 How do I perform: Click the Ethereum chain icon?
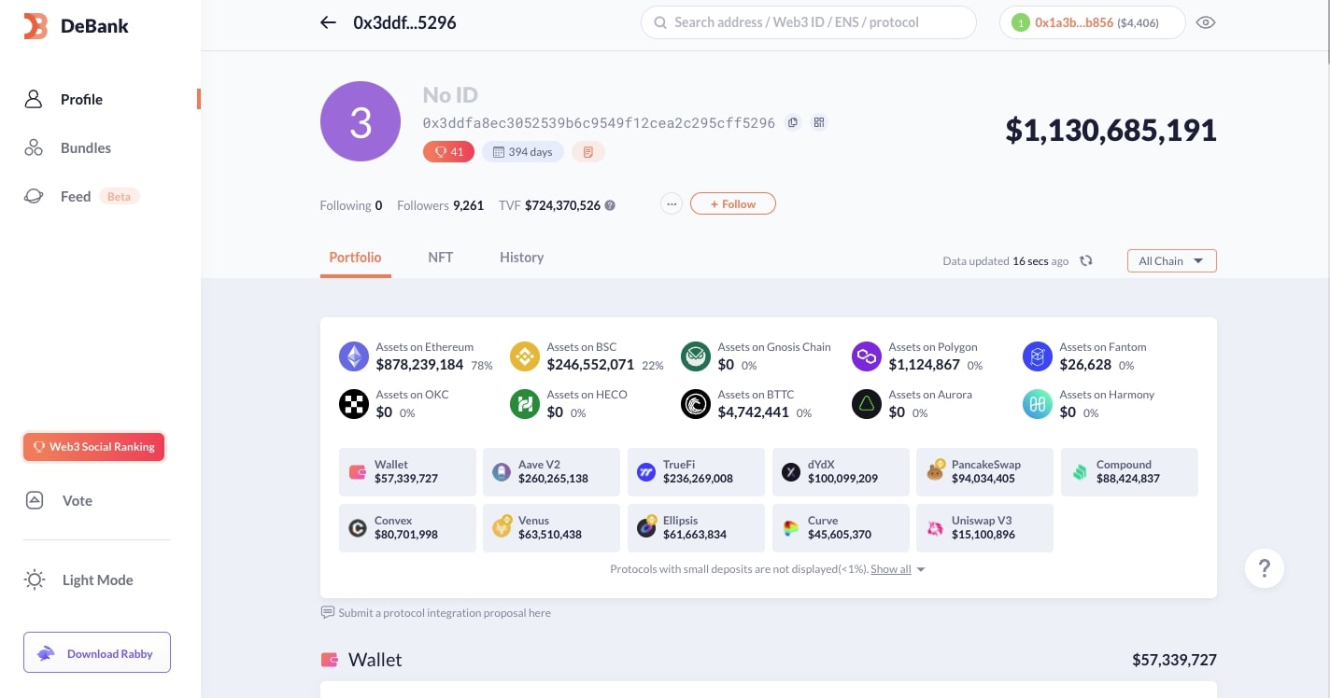tap(354, 356)
